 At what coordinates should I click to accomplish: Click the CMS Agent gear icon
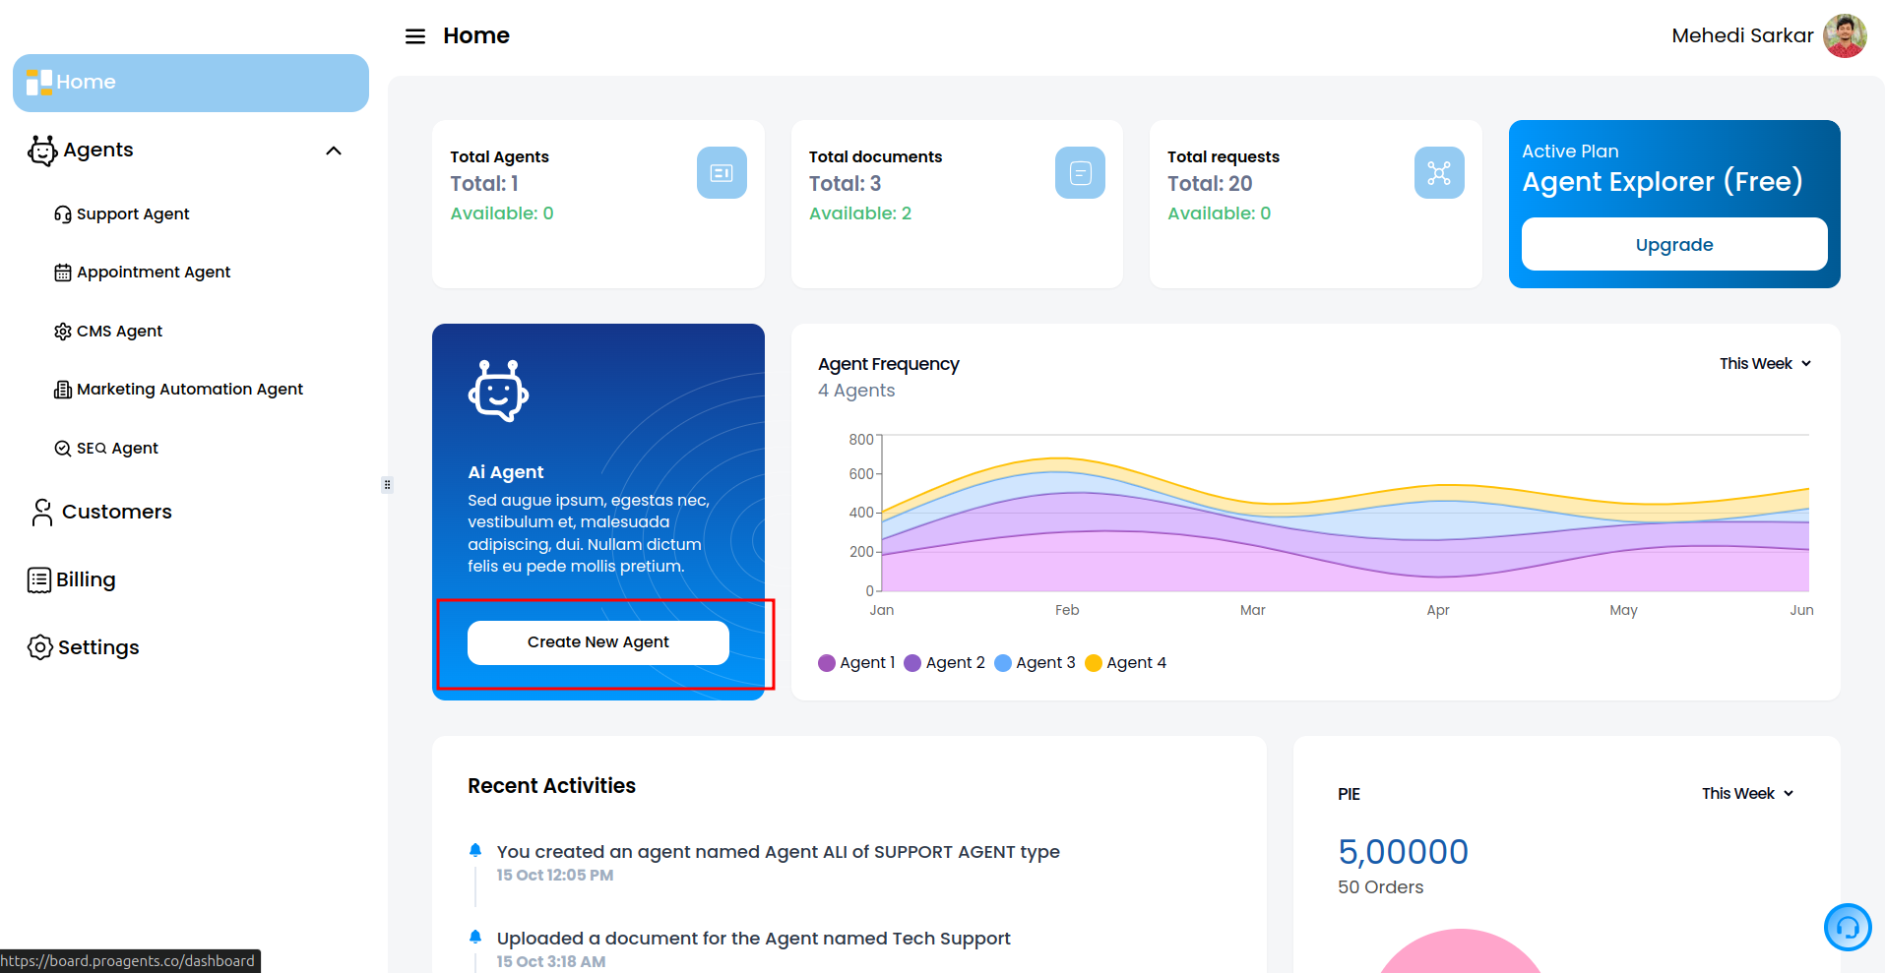63,332
